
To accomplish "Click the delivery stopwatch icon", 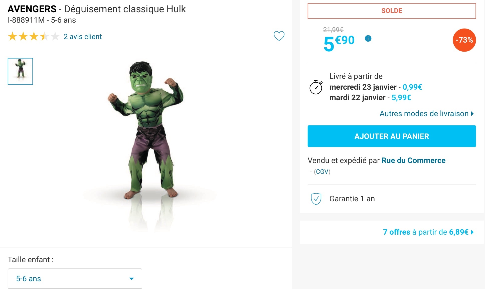I will pyautogui.click(x=316, y=87).
